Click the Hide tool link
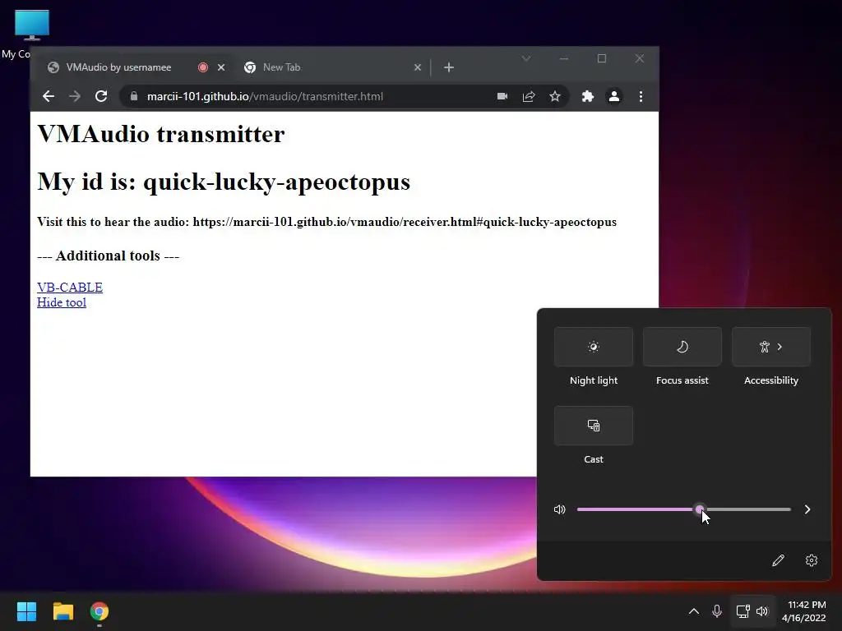The height and width of the screenshot is (631, 842). [62, 302]
